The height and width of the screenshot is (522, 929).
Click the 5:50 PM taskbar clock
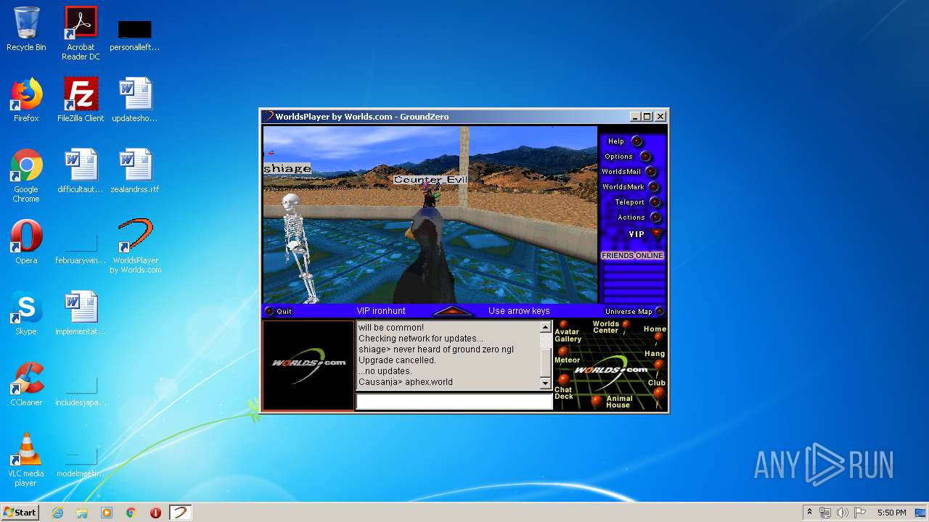pos(891,513)
